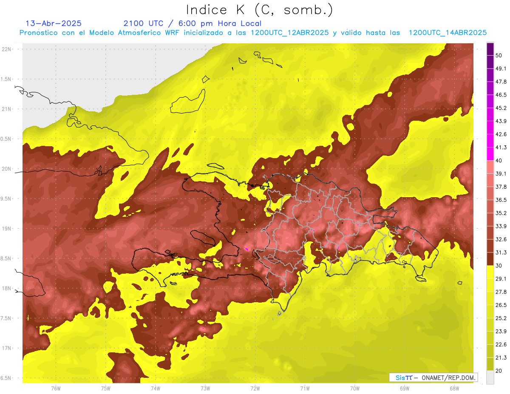510x394 pixels.
Task: Click the colorbar value 42.6
Action: 501,134
